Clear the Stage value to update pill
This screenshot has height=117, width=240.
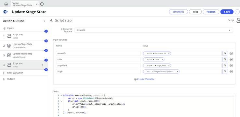(x=177, y=71)
